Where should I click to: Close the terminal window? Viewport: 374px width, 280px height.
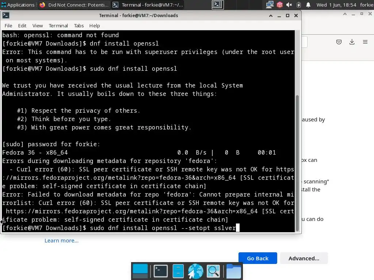(296, 16)
